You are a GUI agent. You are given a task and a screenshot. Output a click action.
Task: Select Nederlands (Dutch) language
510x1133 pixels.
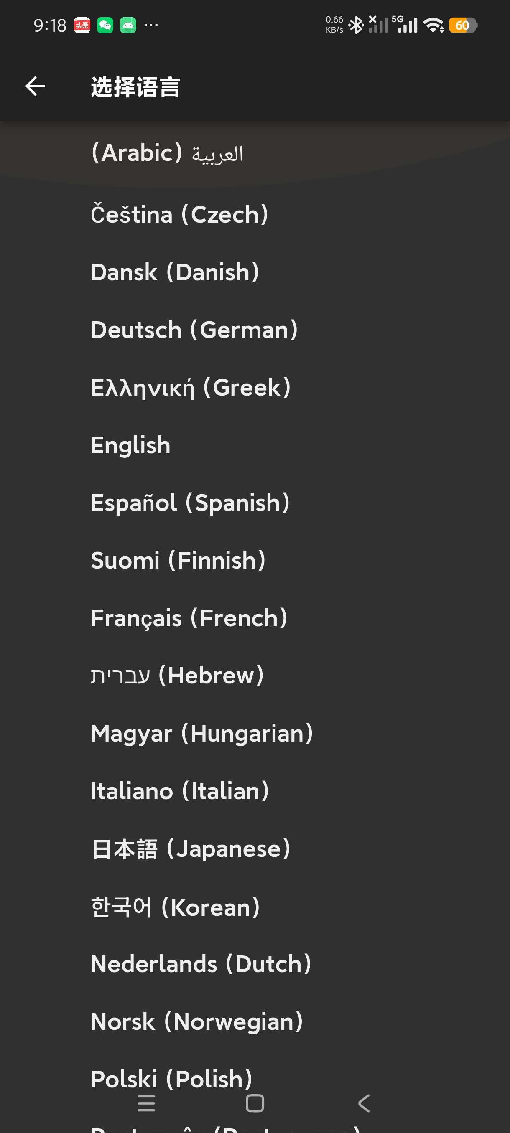(255, 964)
